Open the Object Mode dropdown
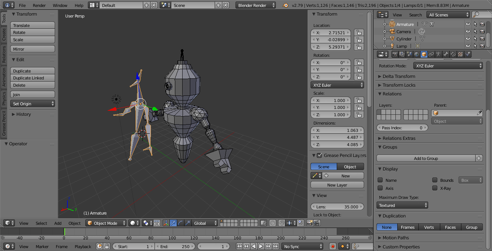Screen dimensions: 492x251 coord(106,223)
